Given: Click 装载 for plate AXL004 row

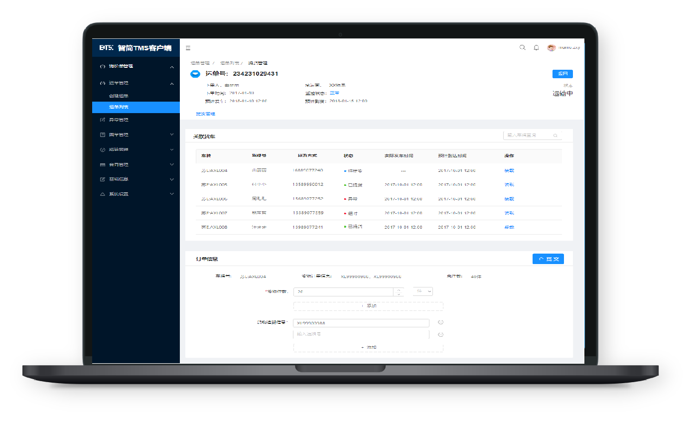Looking at the screenshot, I should click(x=509, y=170).
